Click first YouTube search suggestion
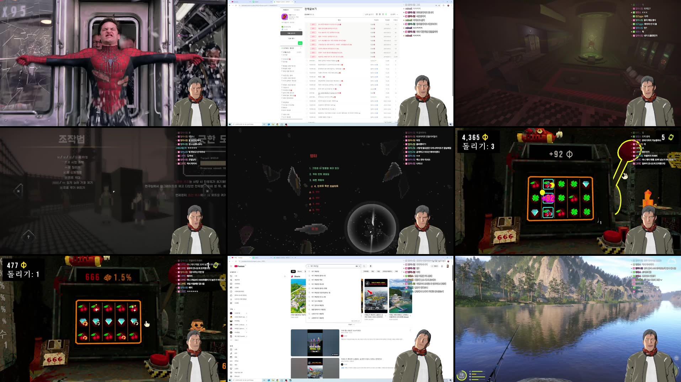This screenshot has height=382, width=681. (x=315, y=271)
